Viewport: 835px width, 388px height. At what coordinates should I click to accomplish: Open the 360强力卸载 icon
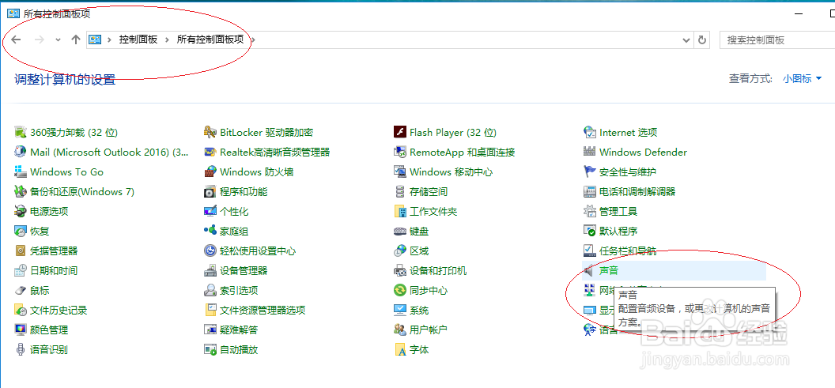point(21,133)
